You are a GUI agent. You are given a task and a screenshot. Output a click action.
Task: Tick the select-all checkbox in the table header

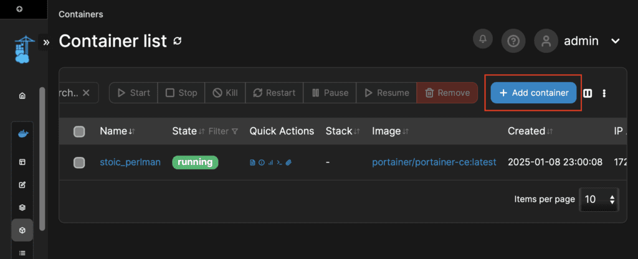coord(79,131)
